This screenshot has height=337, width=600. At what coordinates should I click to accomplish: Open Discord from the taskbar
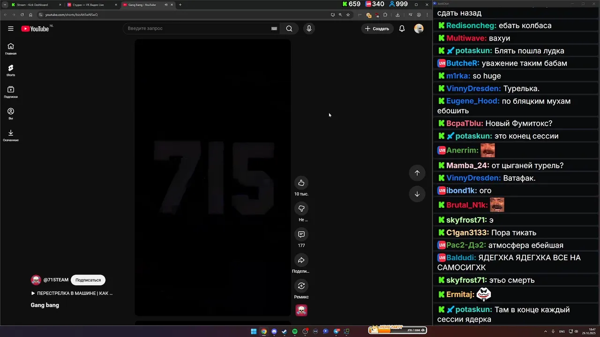click(x=274, y=331)
